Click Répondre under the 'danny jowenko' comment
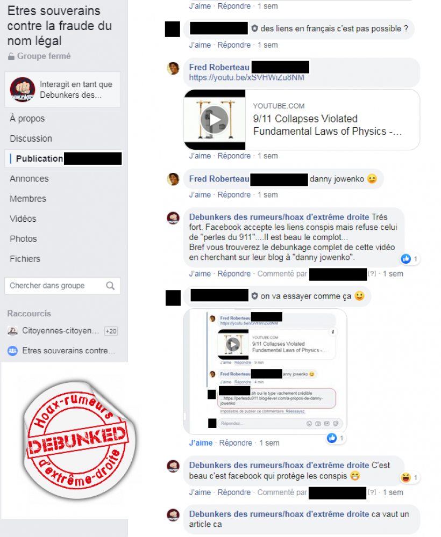Screen dimensions: 441x537 [234, 195]
